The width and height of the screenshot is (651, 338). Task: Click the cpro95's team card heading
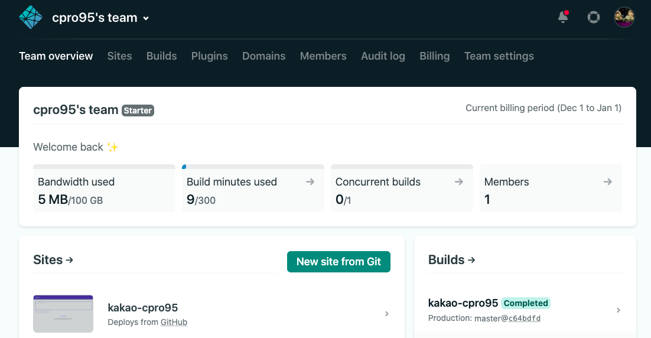76,110
